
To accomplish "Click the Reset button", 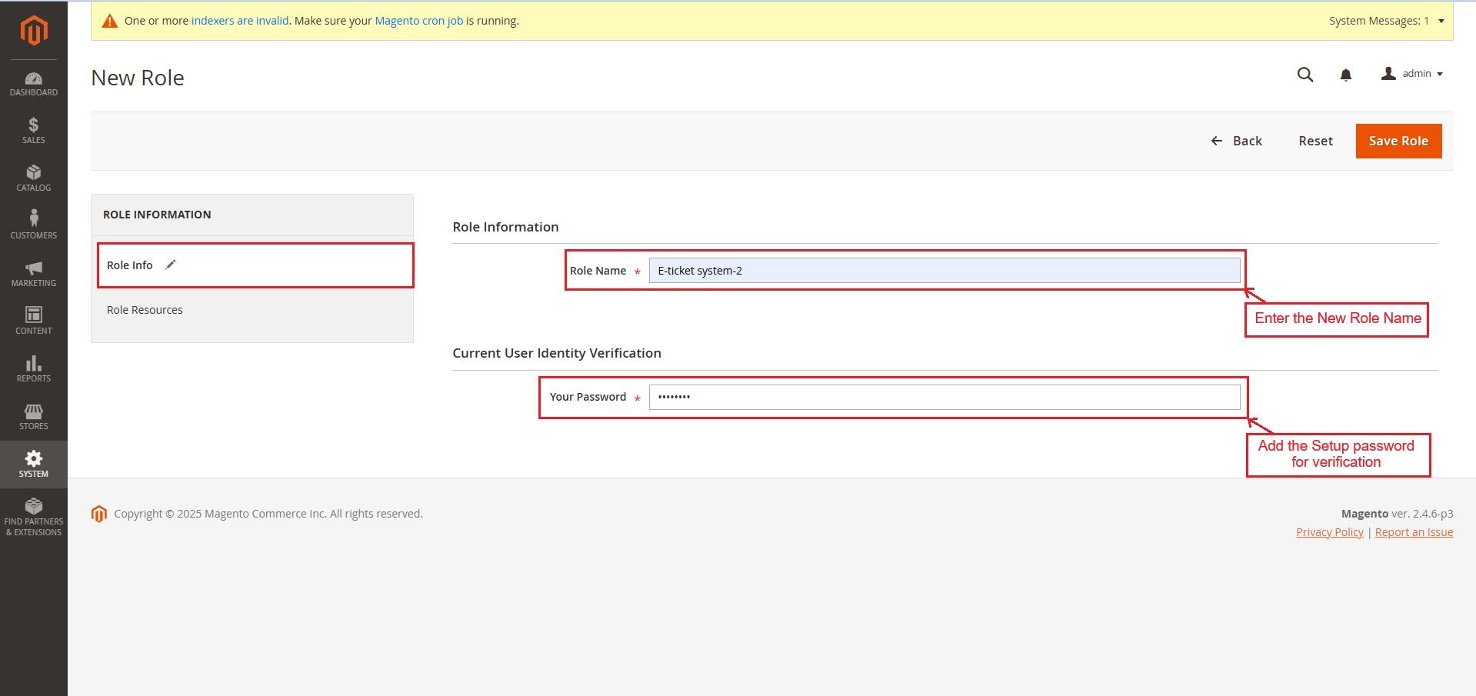I will (x=1315, y=141).
